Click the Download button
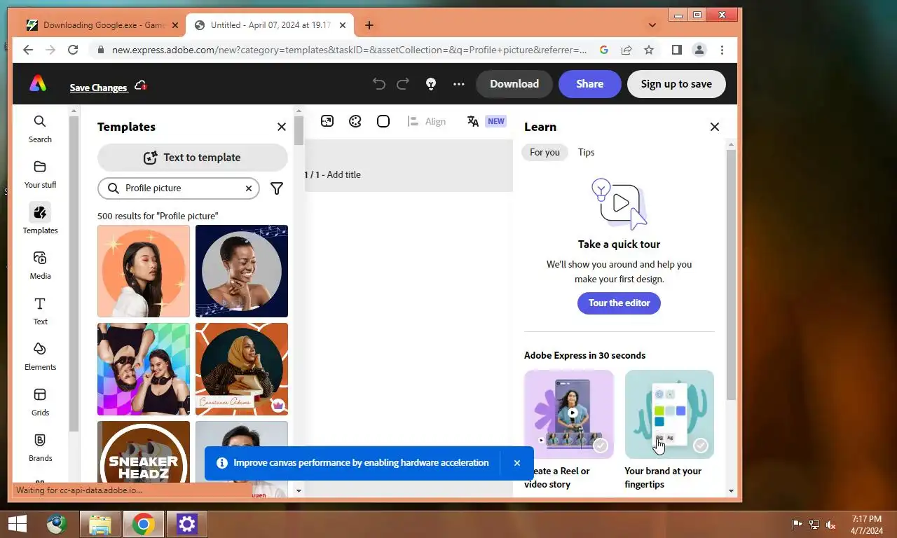Image resolution: width=897 pixels, height=538 pixels. 514,84
